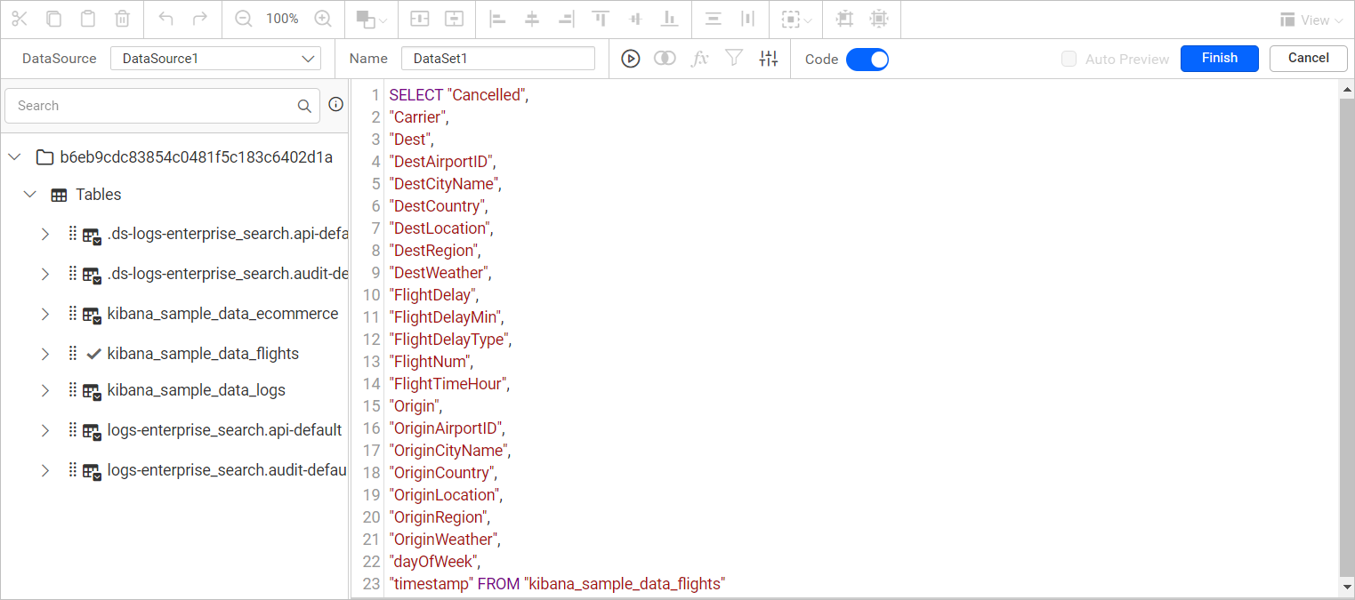1355x600 pixels.
Task: Click the fx expression icon
Action: [x=700, y=59]
